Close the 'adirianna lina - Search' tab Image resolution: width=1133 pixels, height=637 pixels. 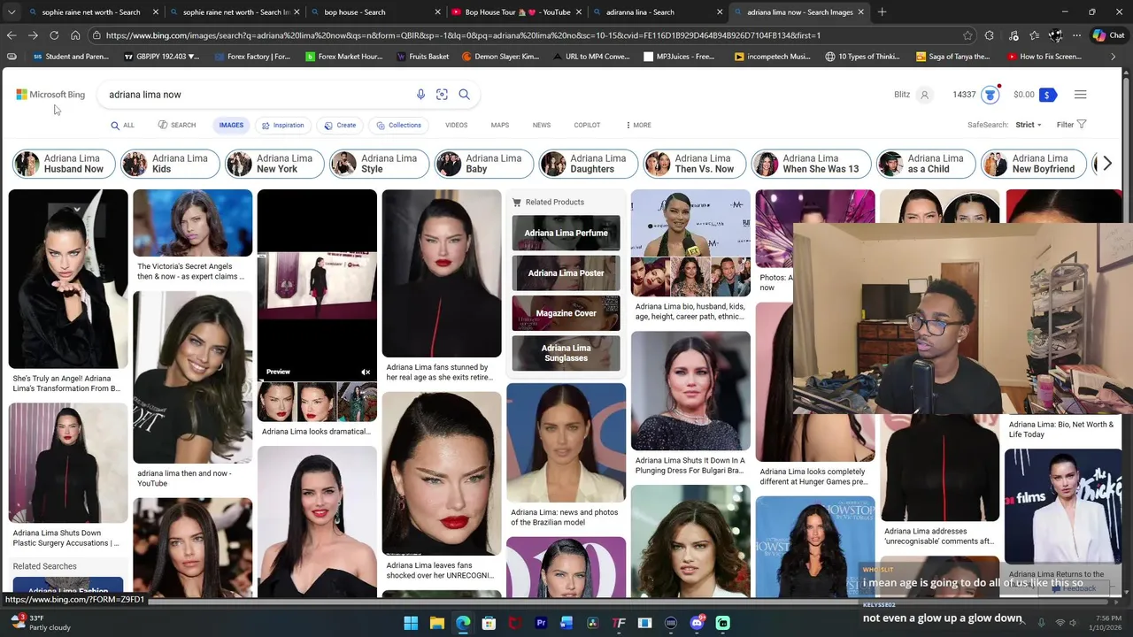pos(719,12)
